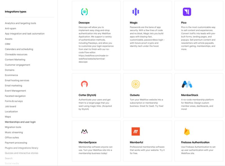The width and height of the screenshot is (225, 166).
Task: View 'Job board' integrations
Action: pyautogui.click(x=10, y=106)
